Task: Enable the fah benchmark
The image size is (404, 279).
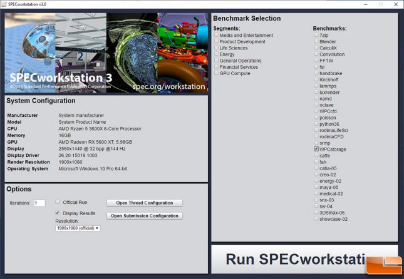Action: click(316, 161)
